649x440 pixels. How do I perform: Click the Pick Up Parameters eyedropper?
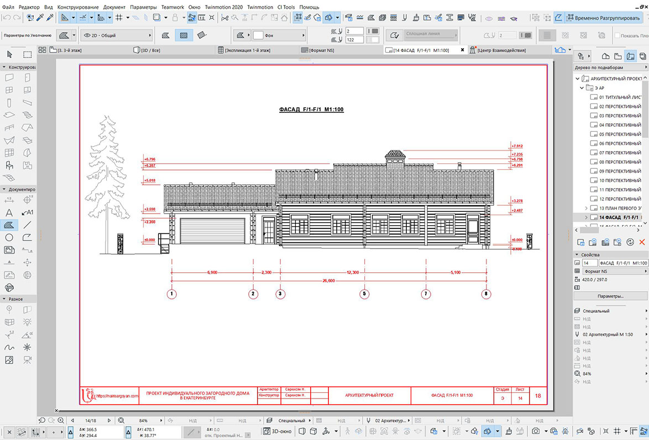pyautogui.click(x=40, y=17)
